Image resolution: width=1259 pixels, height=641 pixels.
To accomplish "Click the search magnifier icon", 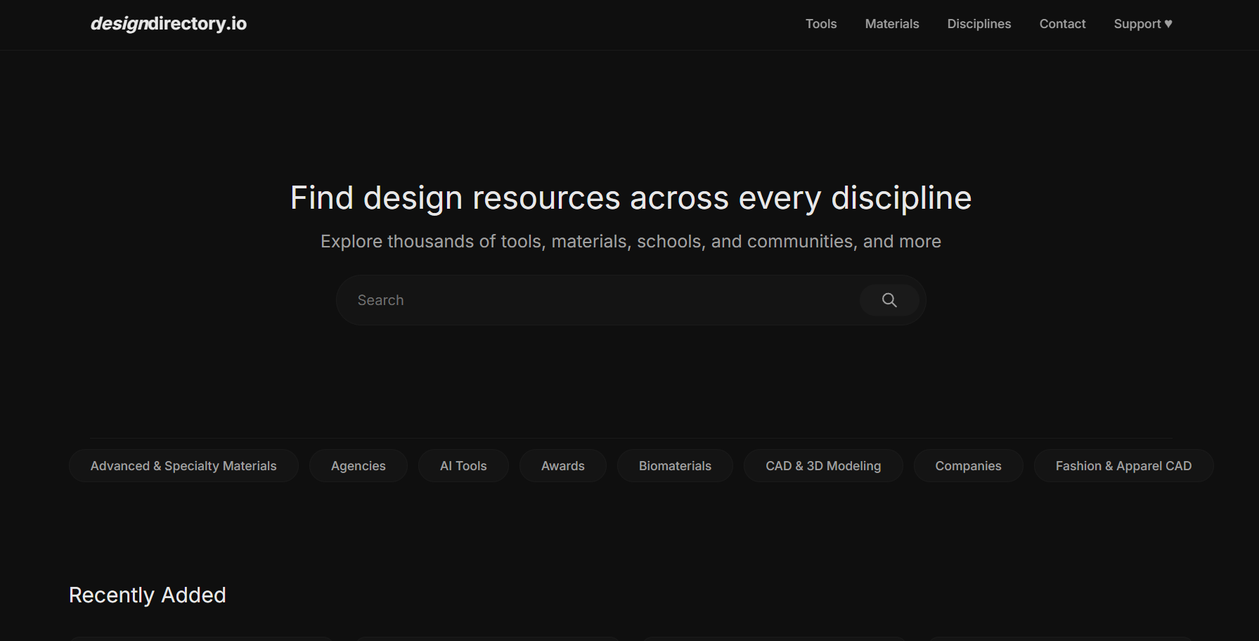I will (889, 299).
